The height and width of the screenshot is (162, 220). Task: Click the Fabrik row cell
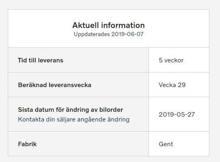point(78,144)
